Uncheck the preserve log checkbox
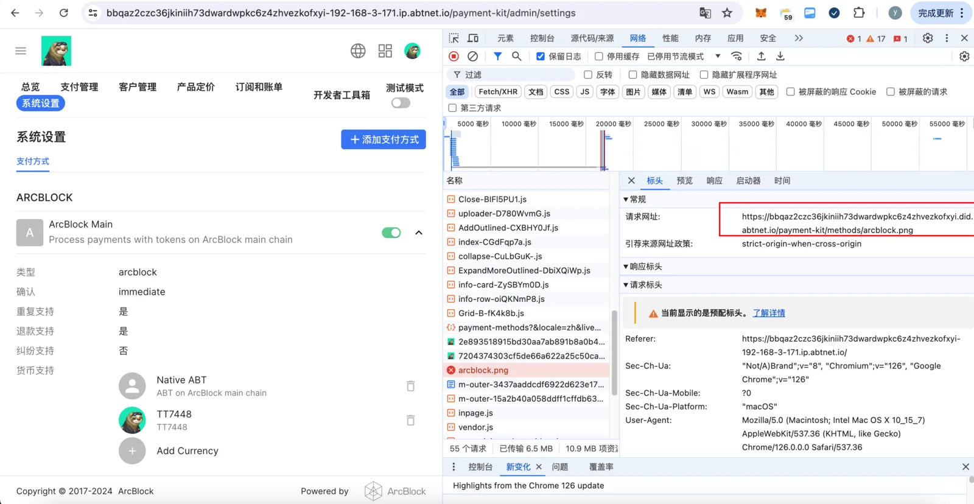Viewport: 974px width, 504px height. click(x=541, y=57)
